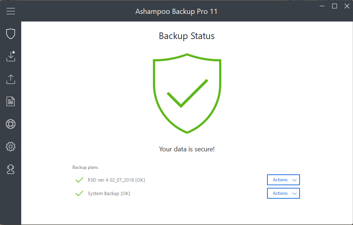This screenshot has height=225, width=353.
Task: Click the Your data is secure message
Action: tap(187, 149)
